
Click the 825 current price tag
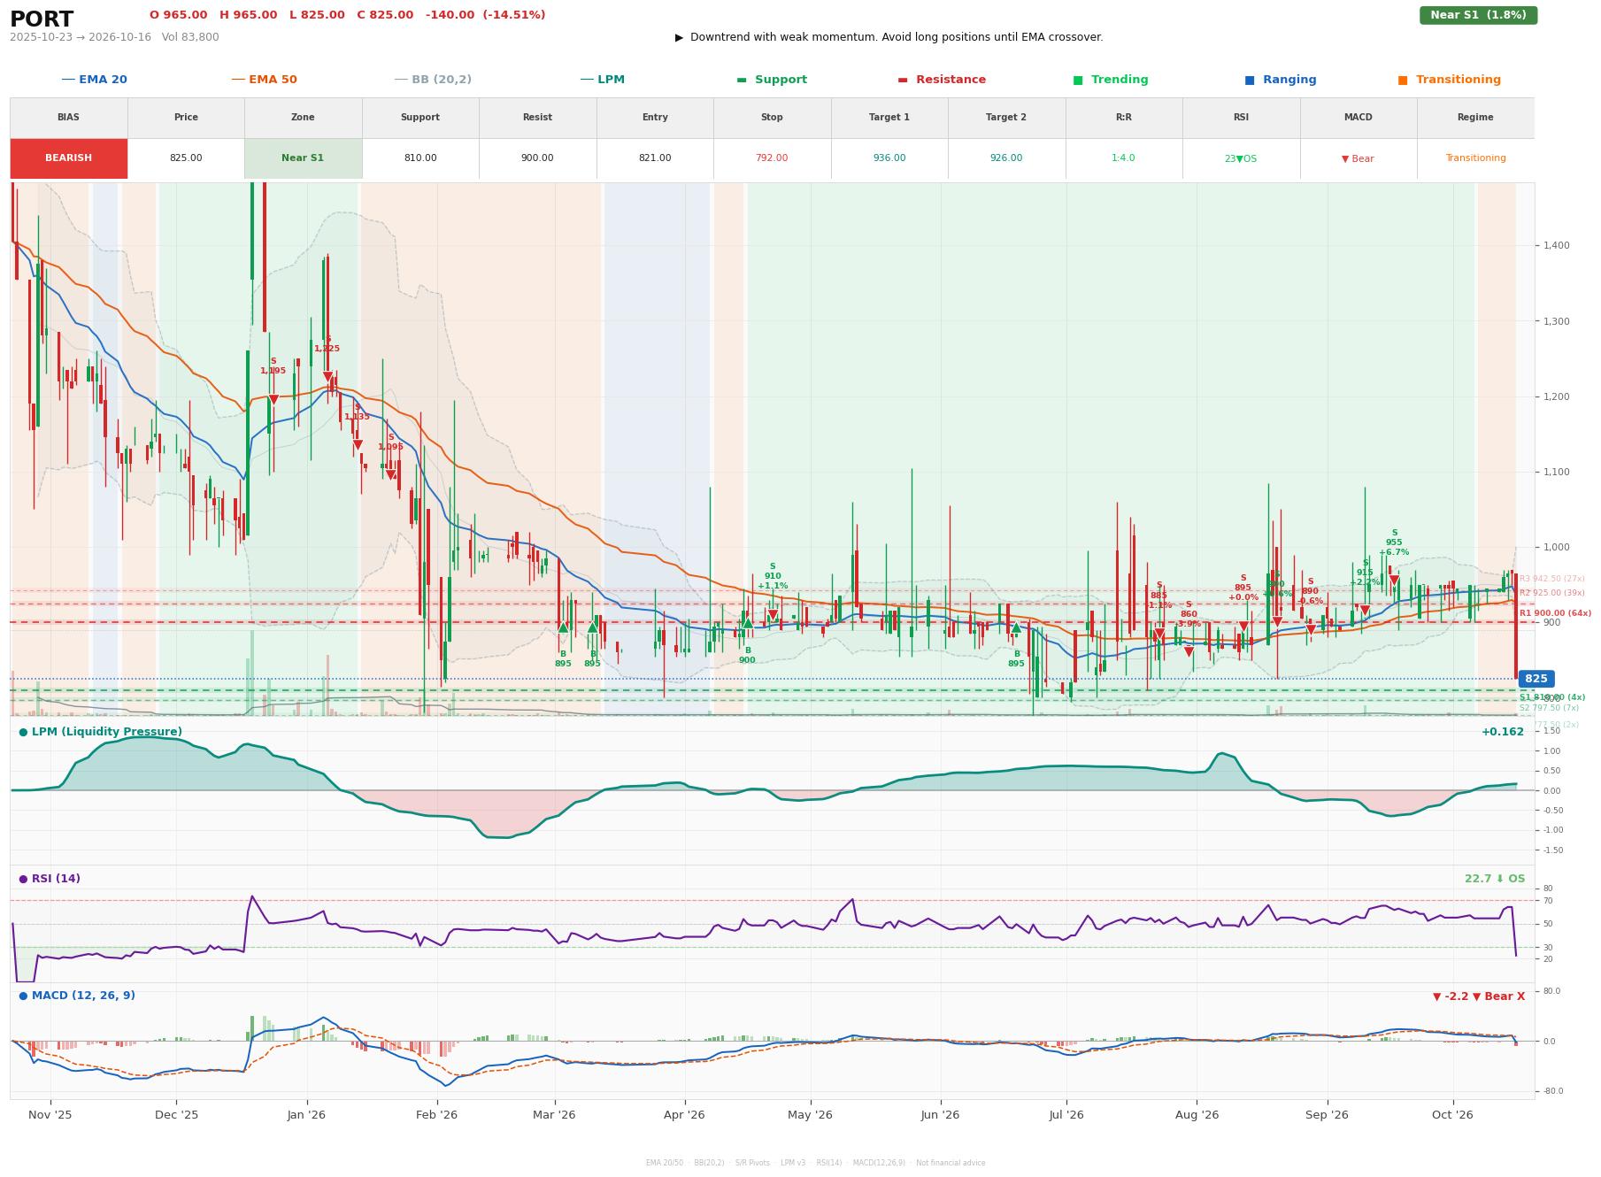1536,679
